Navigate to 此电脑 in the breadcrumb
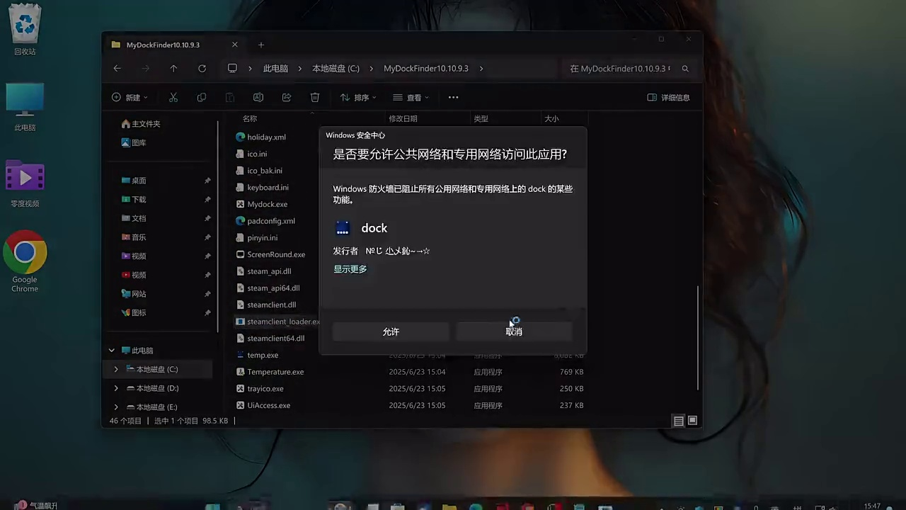 (x=275, y=69)
